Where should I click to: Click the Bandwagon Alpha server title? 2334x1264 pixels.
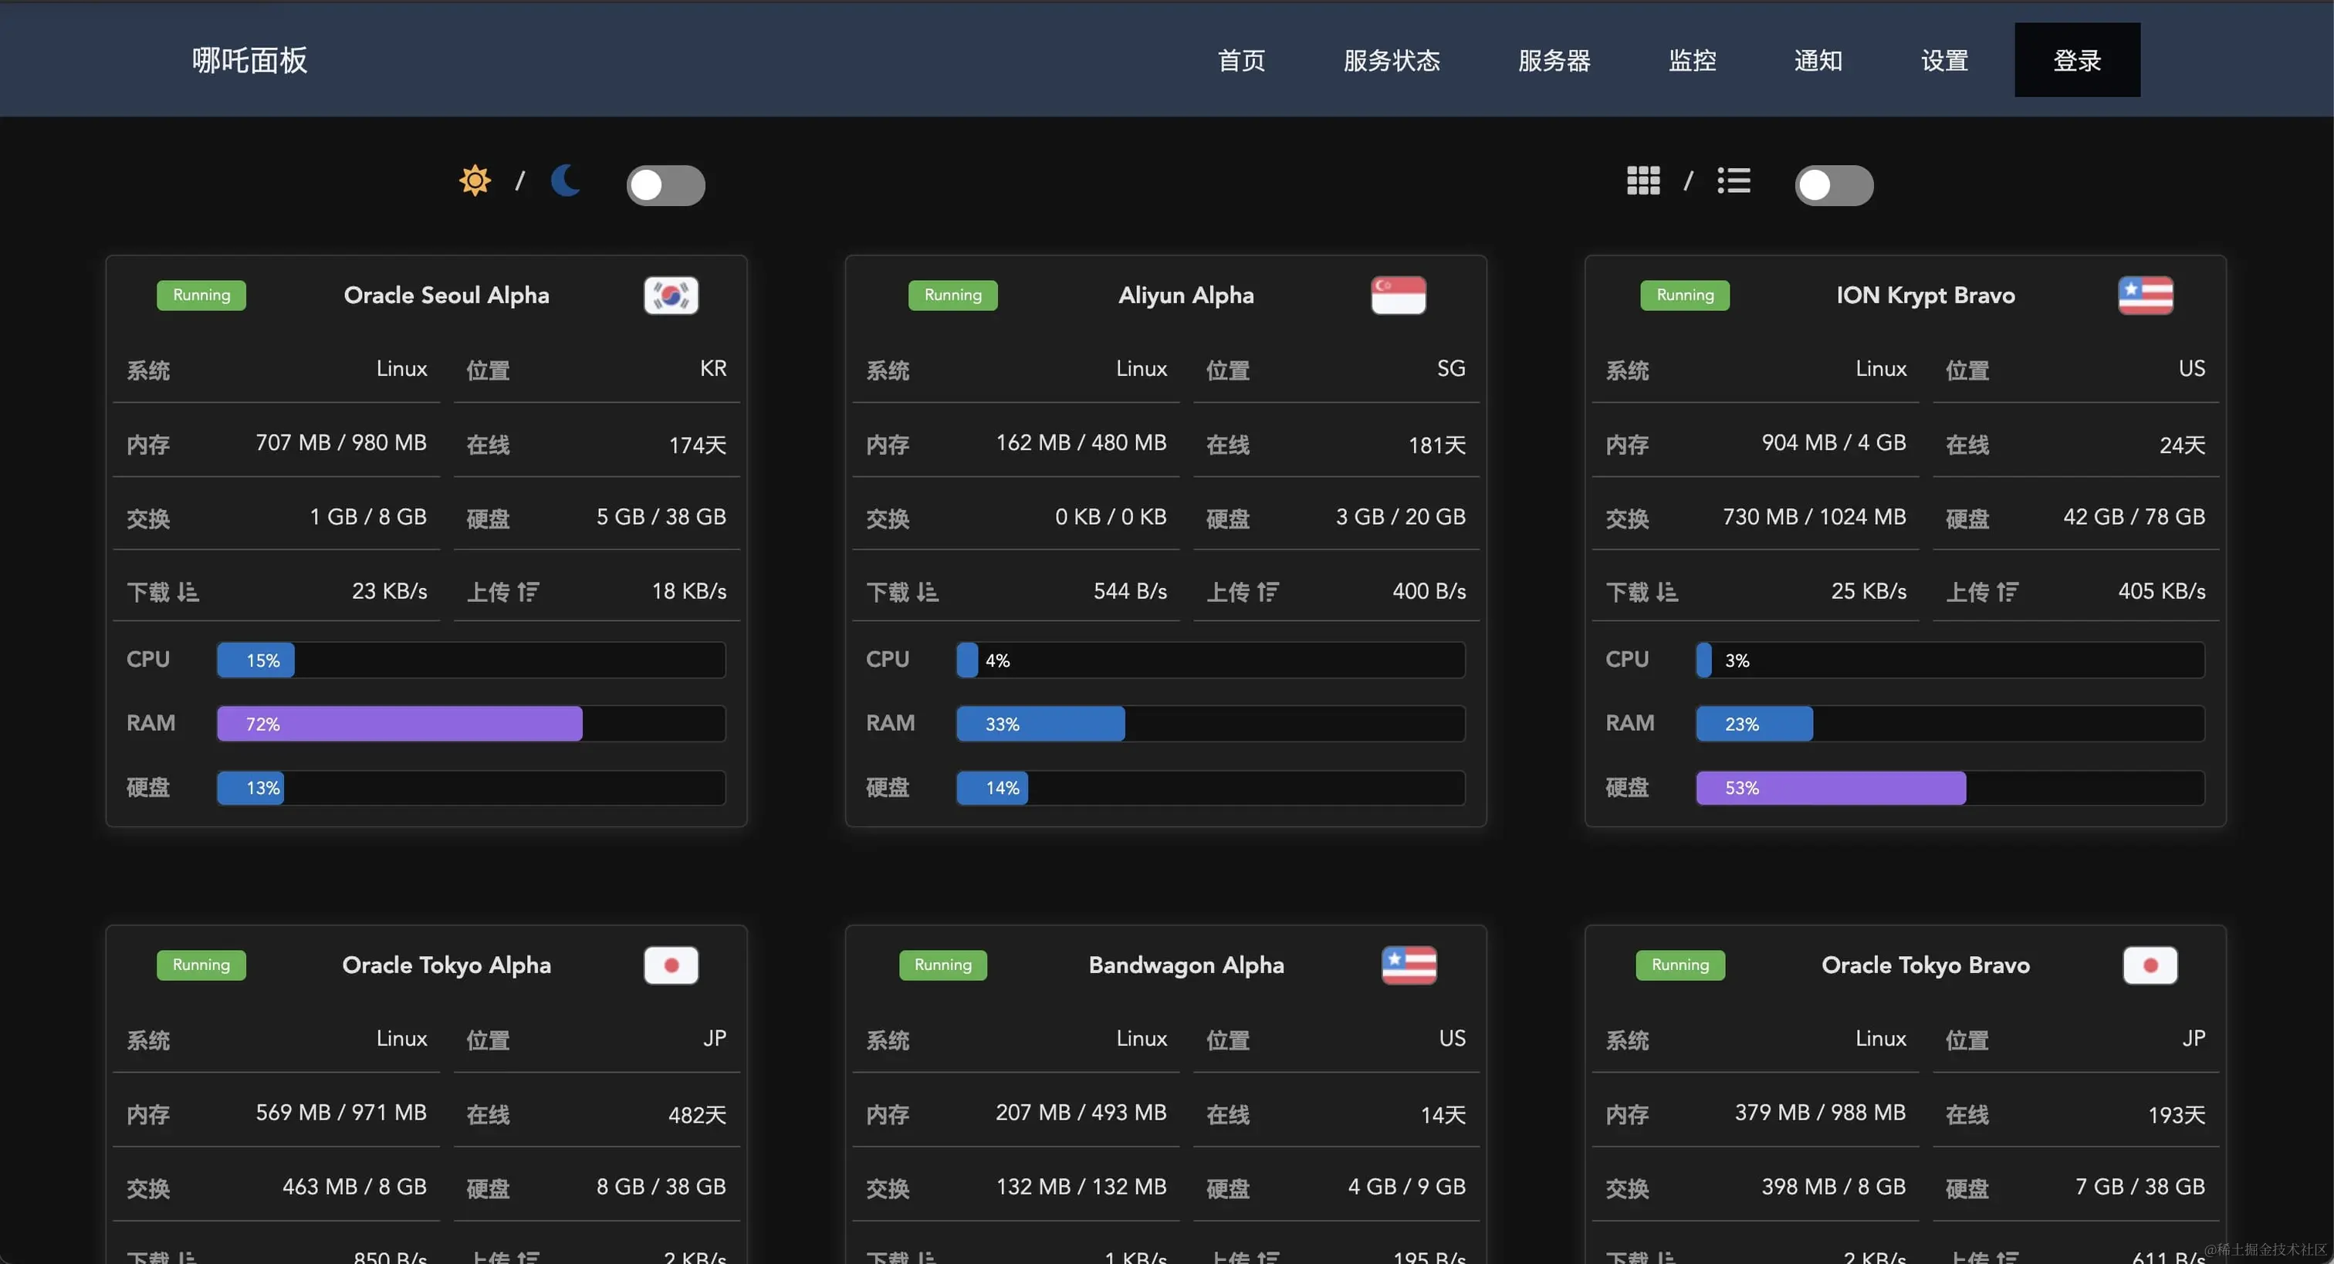coord(1186,965)
